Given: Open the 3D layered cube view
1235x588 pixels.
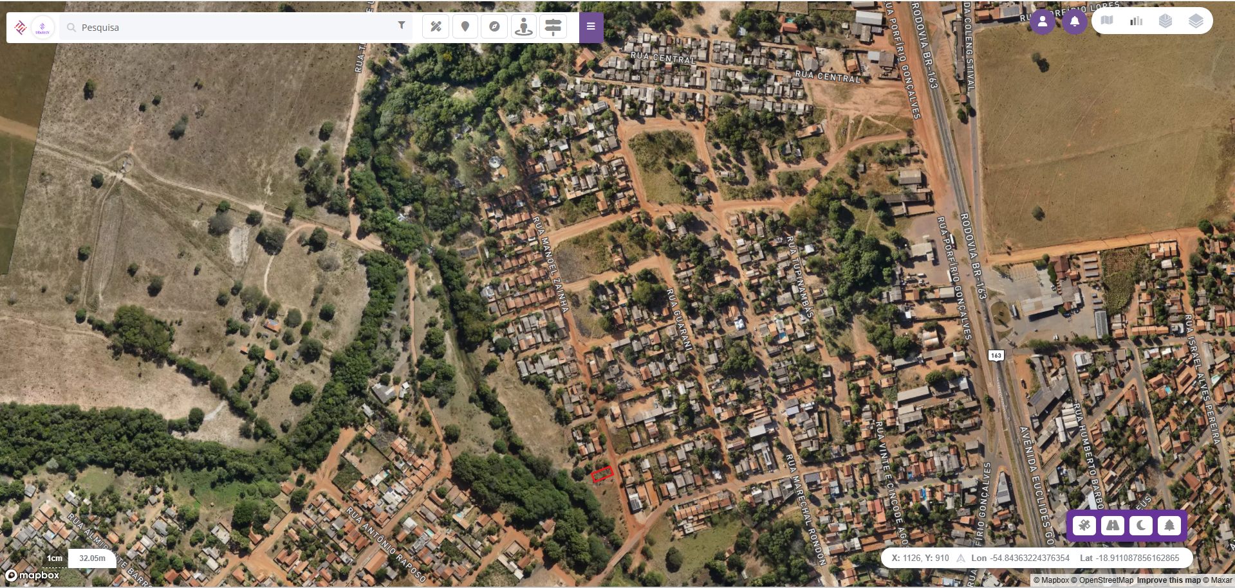Looking at the screenshot, I should point(1165,21).
